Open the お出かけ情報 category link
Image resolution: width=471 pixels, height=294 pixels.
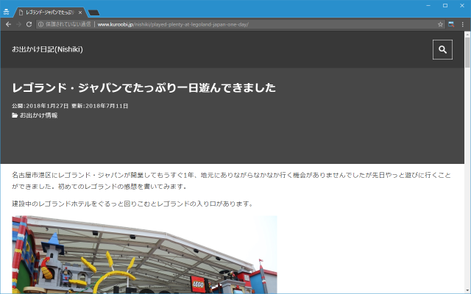tap(39, 115)
